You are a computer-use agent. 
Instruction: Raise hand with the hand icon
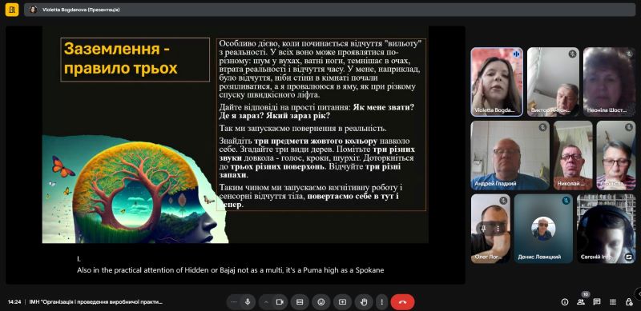pyautogui.click(x=364, y=302)
